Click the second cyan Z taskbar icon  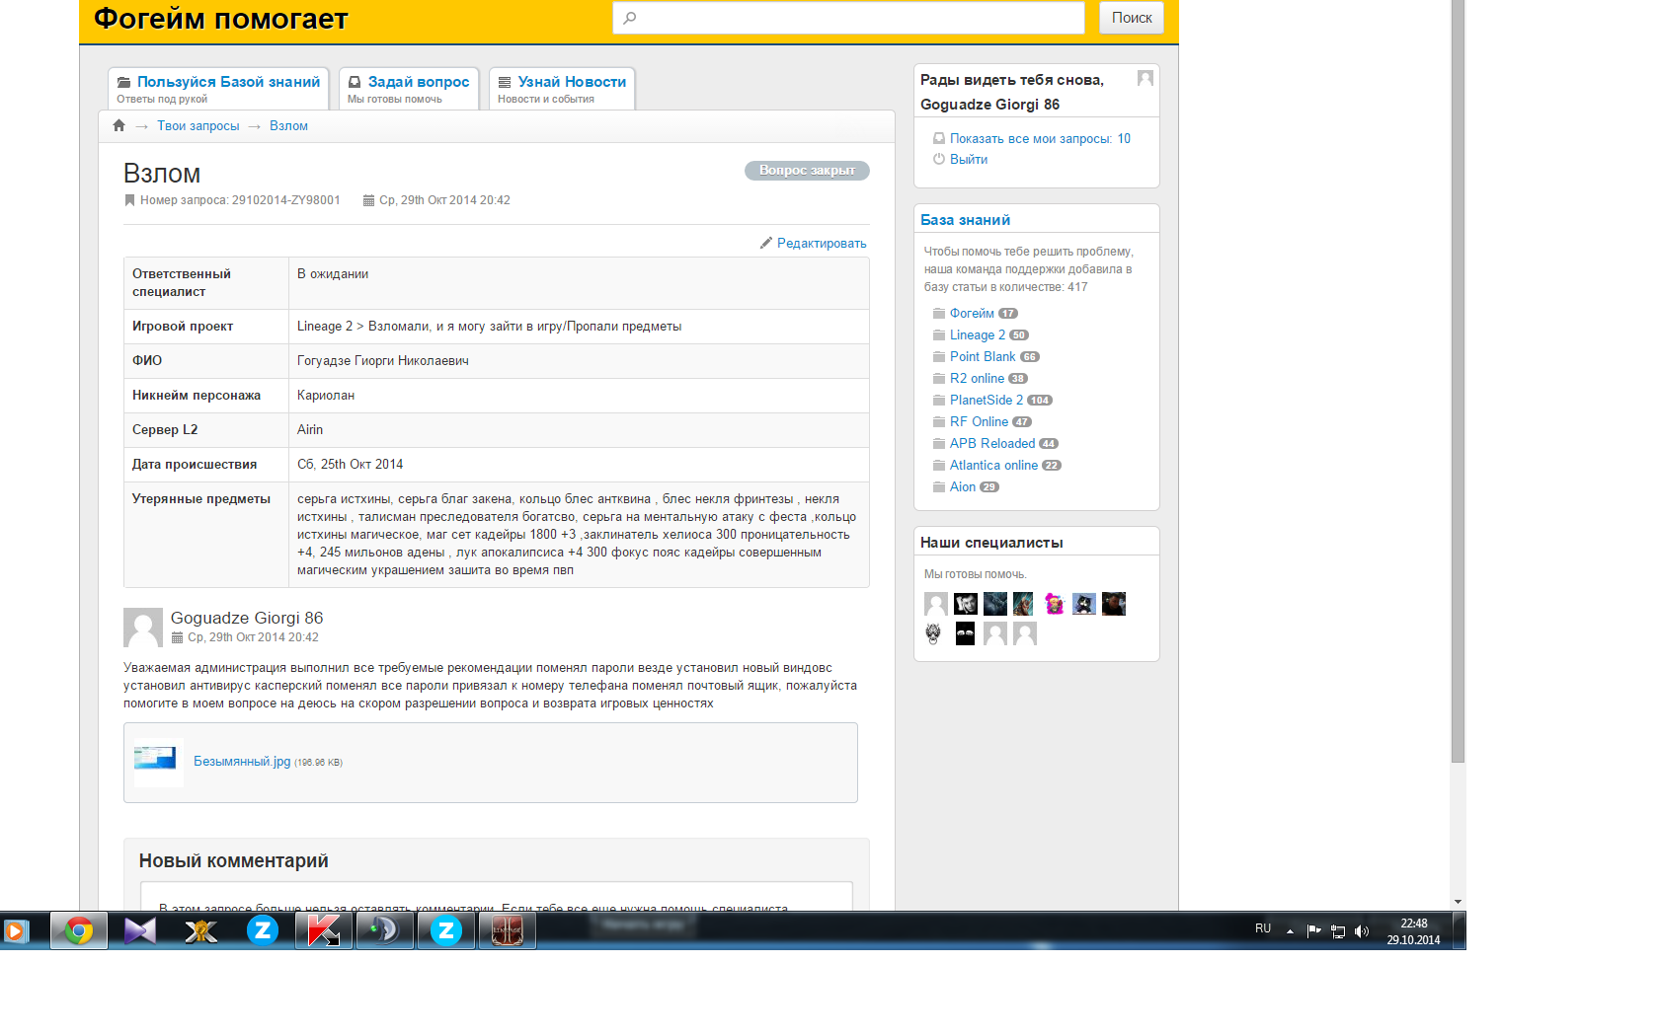pyautogui.click(x=445, y=930)
